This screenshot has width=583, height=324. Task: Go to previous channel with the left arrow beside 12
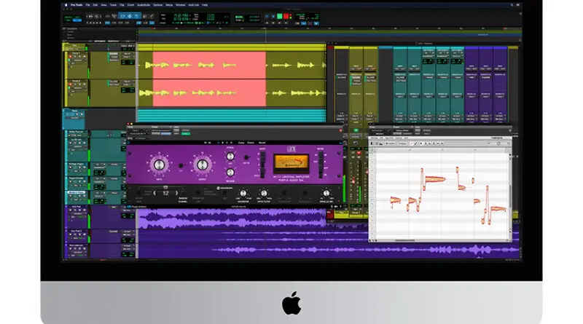(154, 193)
